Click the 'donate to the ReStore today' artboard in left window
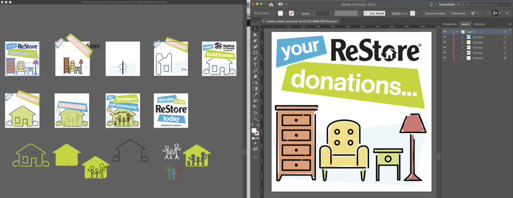Screen dimensions: 513x198 (171, 110)
